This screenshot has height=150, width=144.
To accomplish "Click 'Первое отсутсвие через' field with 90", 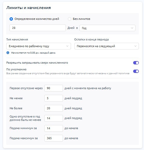I will click(54, 88).
